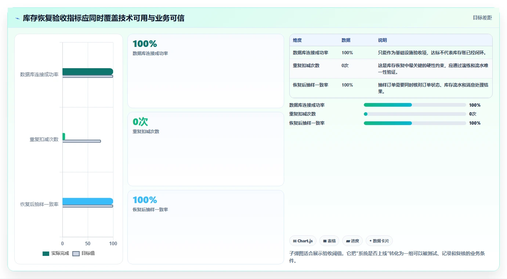Click the 数据卡片 tag
The width and height of the screenshot is (507, 279).
pyautogui.click(x=379, y=241)
